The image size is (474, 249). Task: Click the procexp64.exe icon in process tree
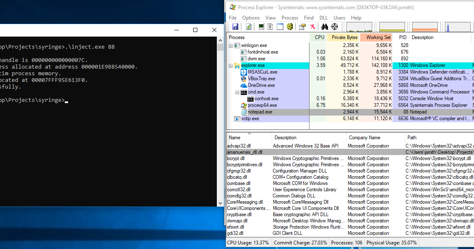coord(244,105)
